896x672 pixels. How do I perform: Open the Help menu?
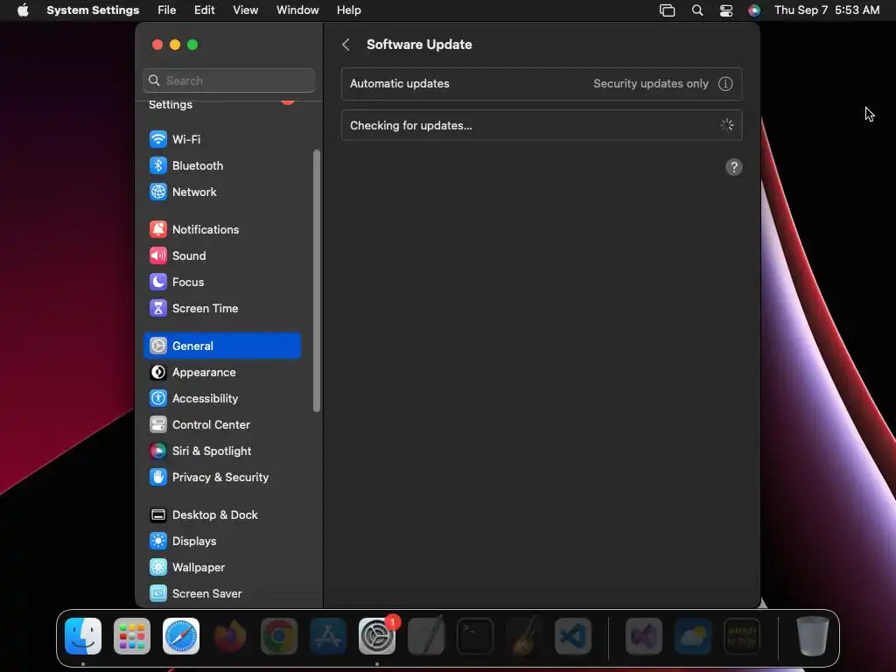click(x=348, y=10)
